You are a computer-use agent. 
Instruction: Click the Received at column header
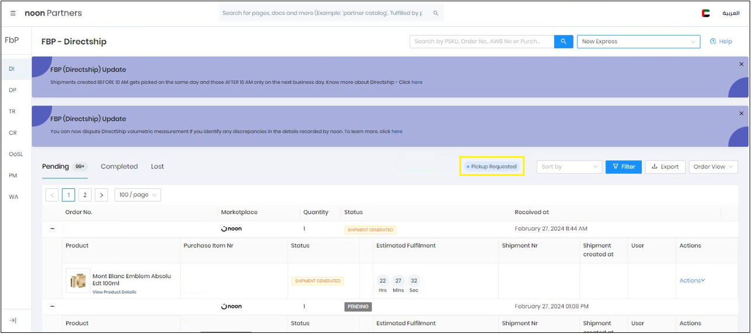[531, 212]
